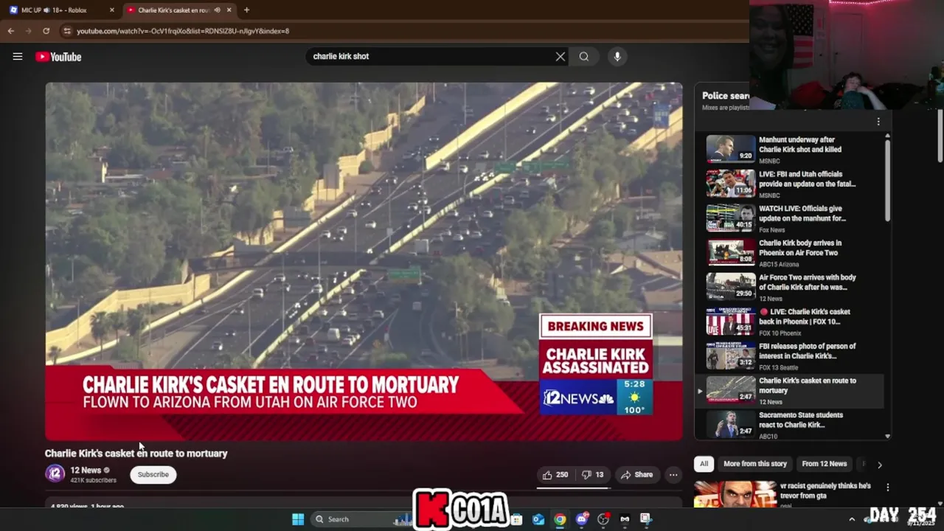
Task: Like the video with thumbs up
Action: [x=555, y=475]
